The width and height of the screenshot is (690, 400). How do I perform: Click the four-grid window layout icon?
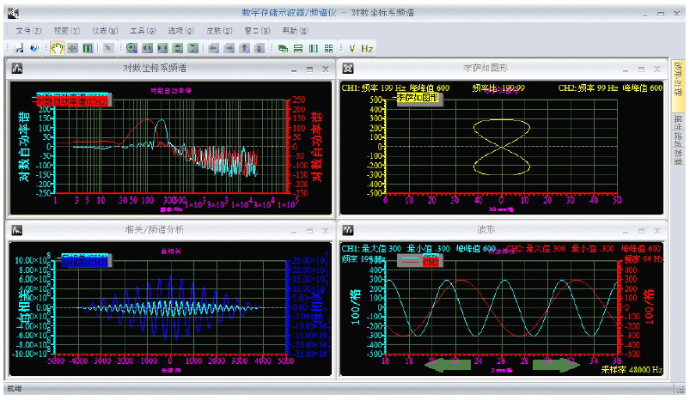329,48
